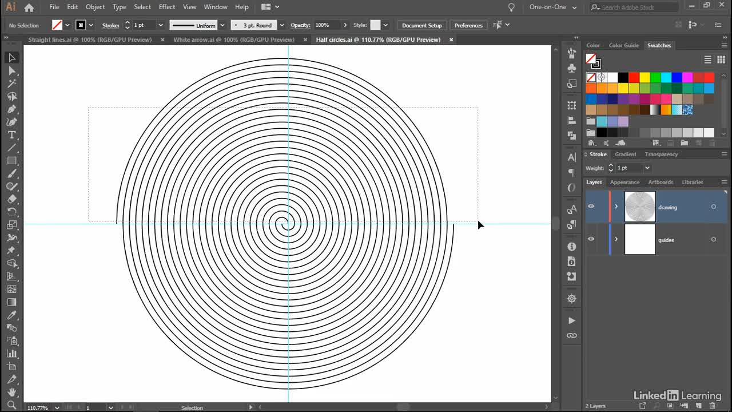This screenshot has width=732, height=412.
Task: Select the Shaper tool
Action: coord(11,187)
